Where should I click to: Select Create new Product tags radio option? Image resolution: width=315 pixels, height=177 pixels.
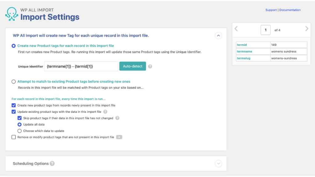click(14, 46)
